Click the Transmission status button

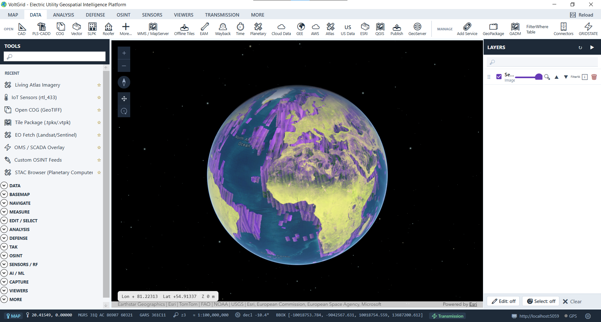[448, 316]
